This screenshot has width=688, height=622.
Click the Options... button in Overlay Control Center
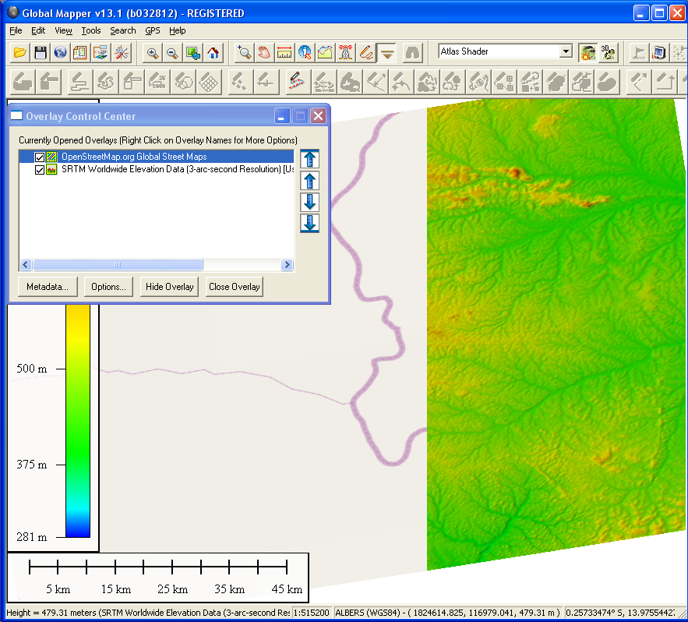click(108, 287)
